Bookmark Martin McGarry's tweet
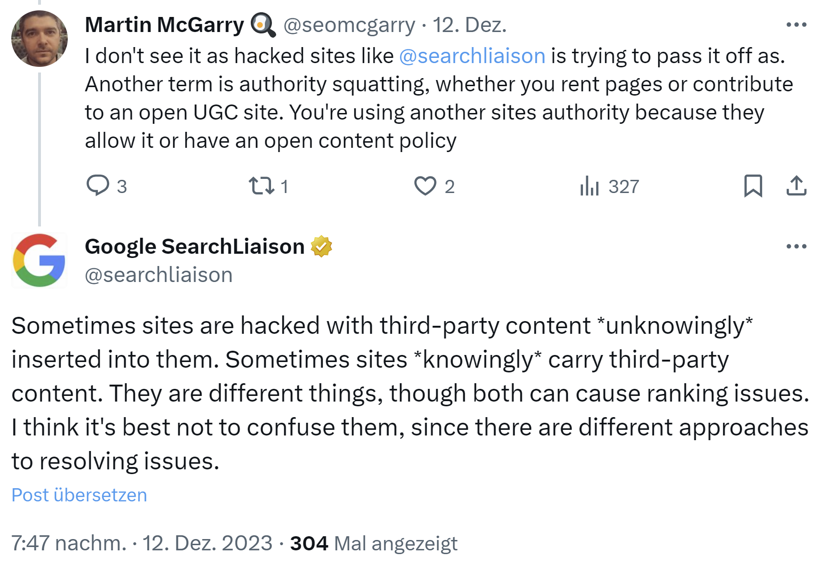This screenshot has width=829, height=572. [x=753, y=187]
